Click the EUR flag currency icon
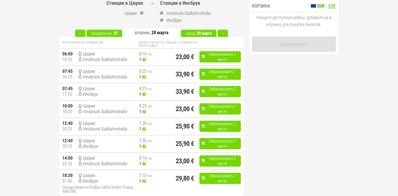The width and height of the screenshot is (398, 196). click(314, 6)
